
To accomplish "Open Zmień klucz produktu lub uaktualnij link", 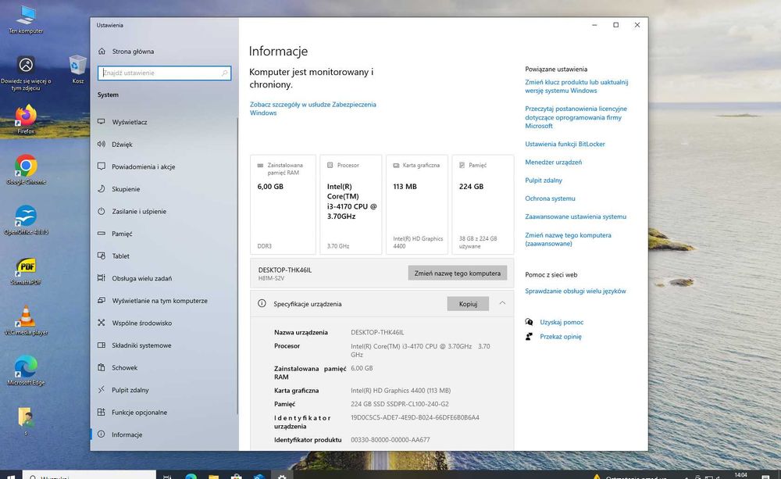I will [x=576, y=86].
